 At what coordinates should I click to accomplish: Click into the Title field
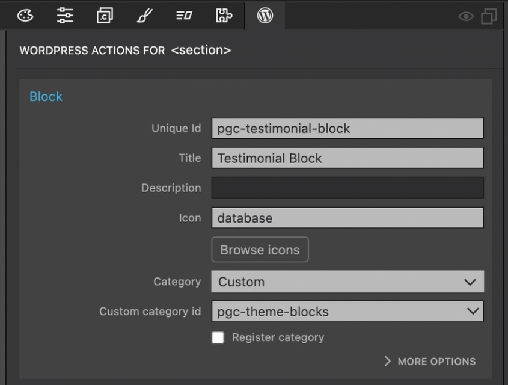(x=347, y=158)
